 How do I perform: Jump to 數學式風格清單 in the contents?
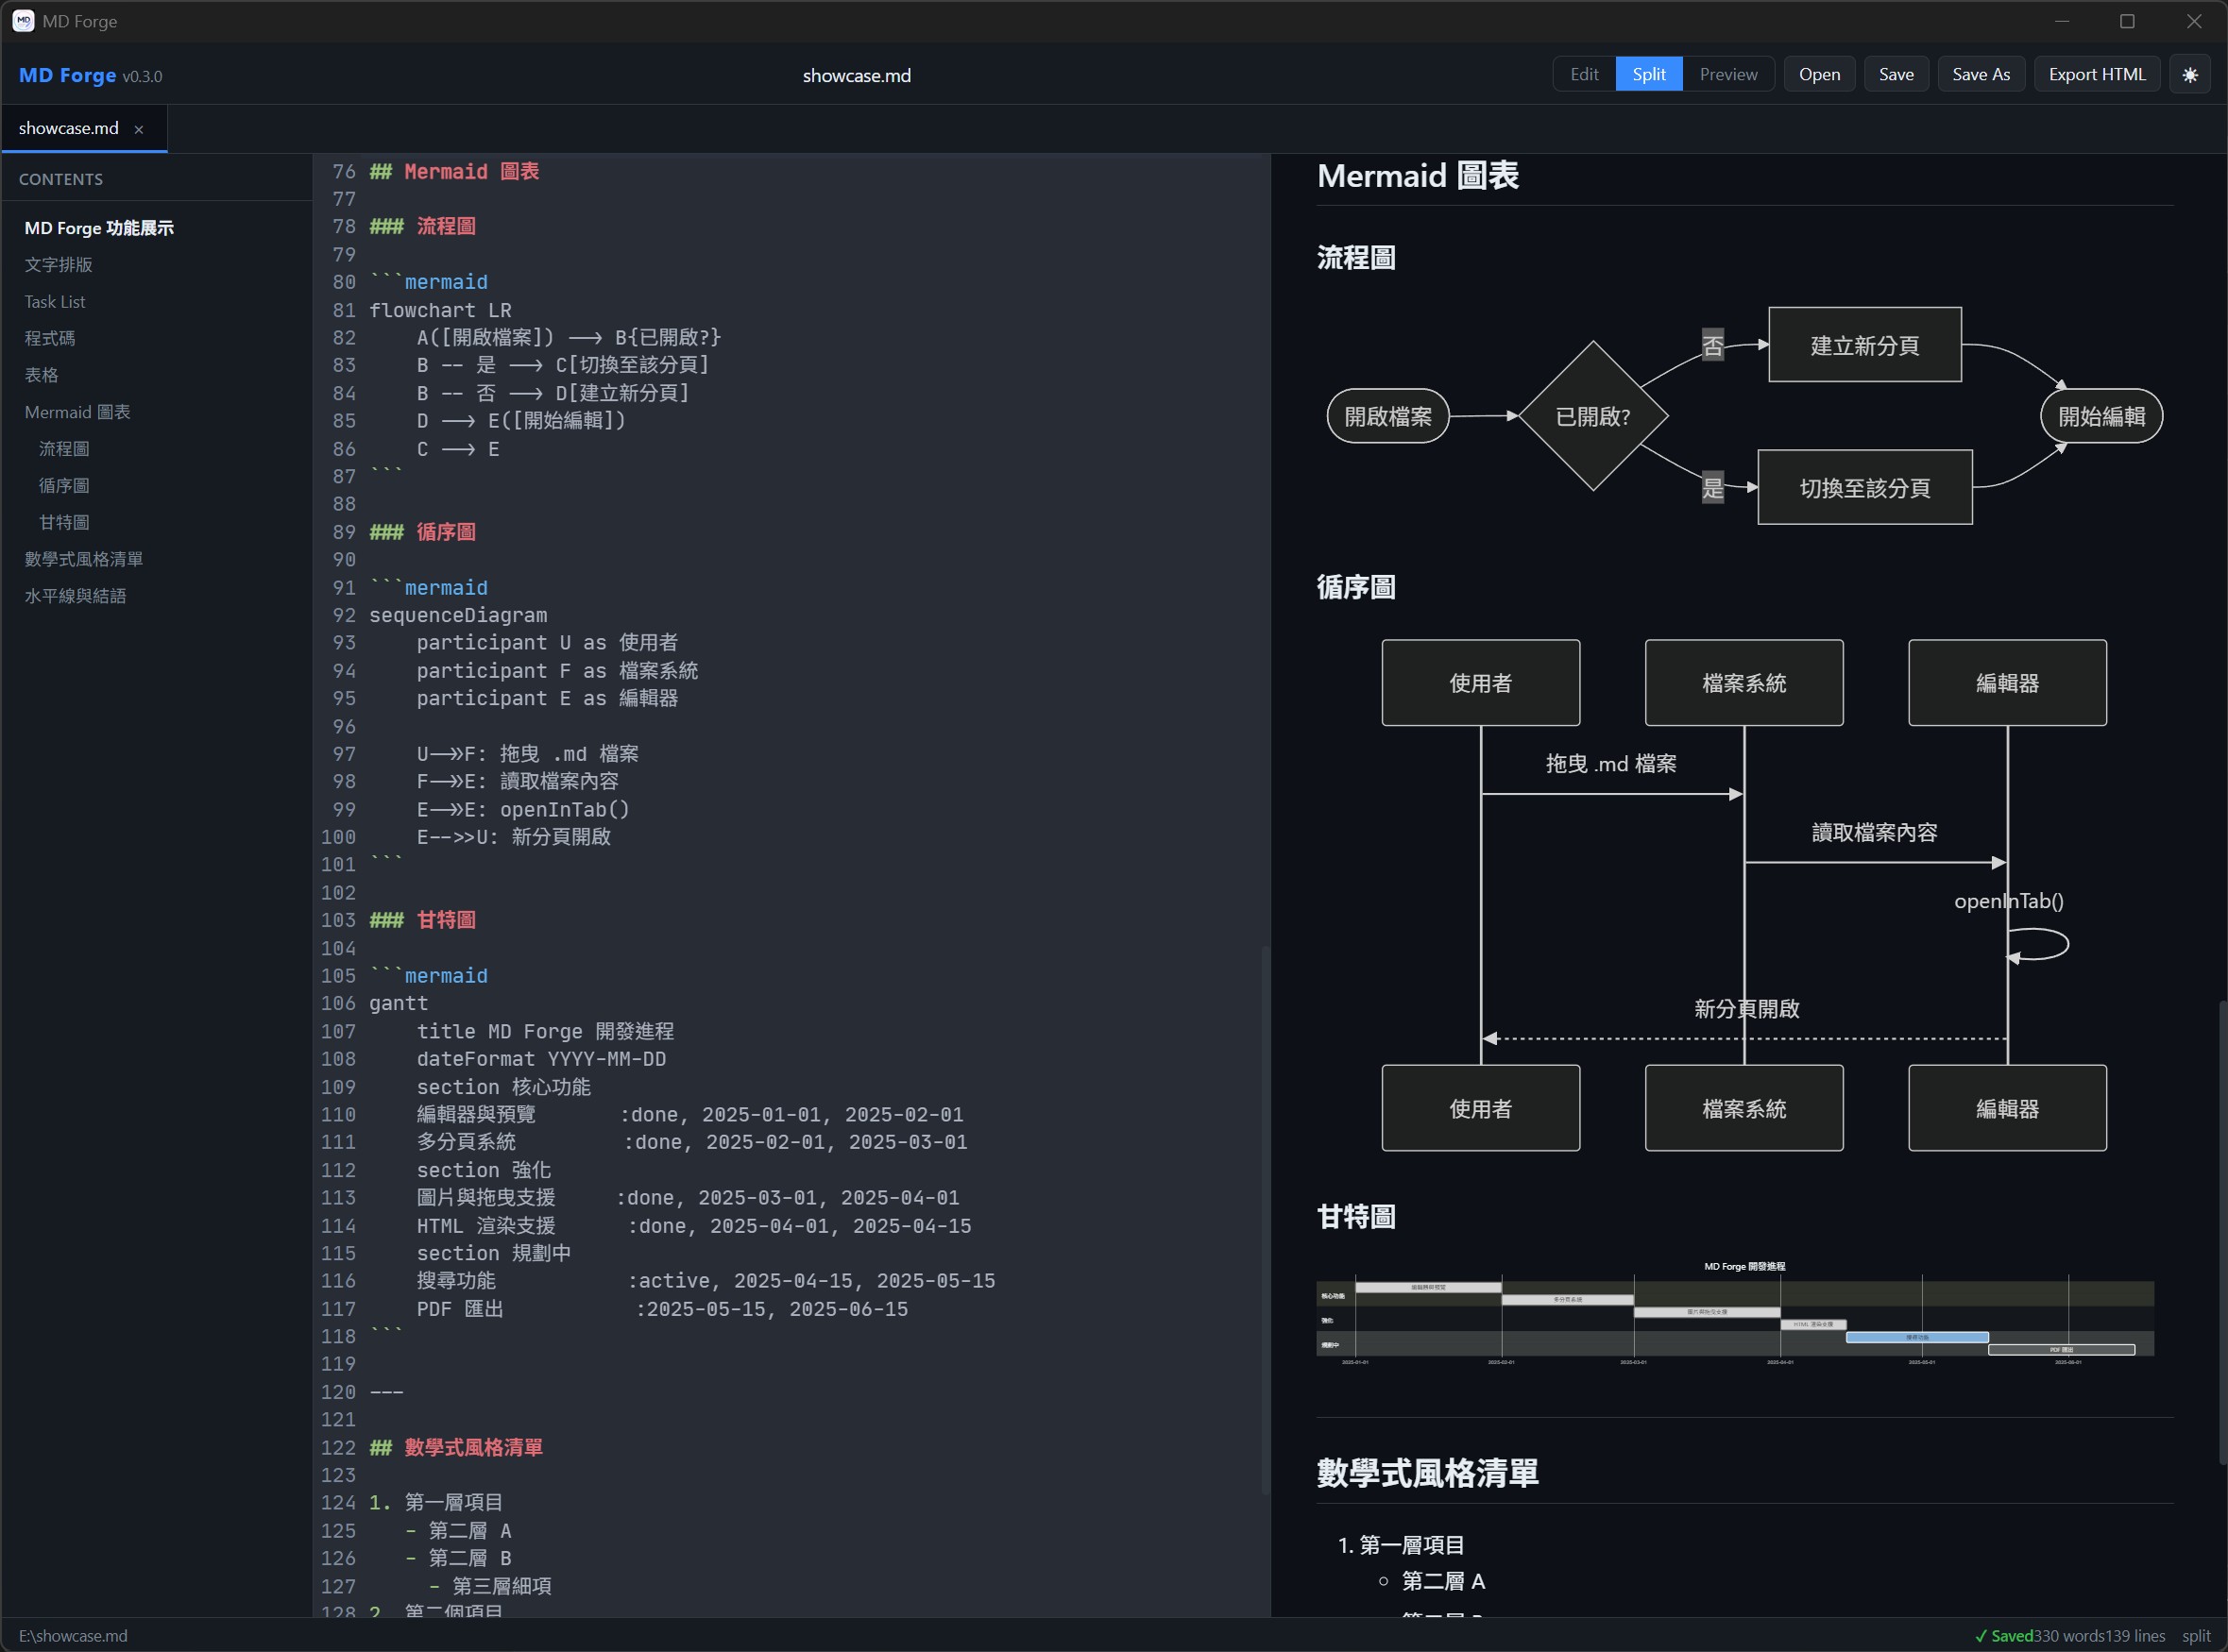pyautogui.click(x=83, y=559)
